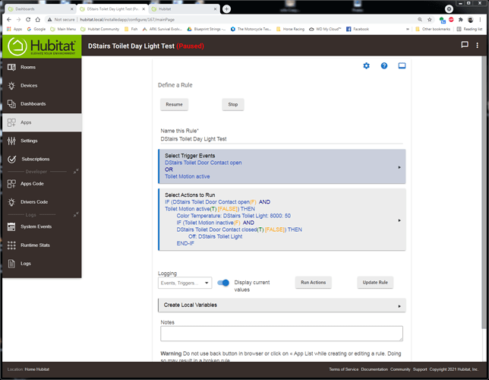Click the blue display monitor icon
Image resolution: width=489 pixels, height=380 pixels.
[x=402, y=66]
